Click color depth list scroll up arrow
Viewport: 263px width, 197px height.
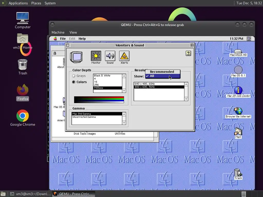(124, 76)
